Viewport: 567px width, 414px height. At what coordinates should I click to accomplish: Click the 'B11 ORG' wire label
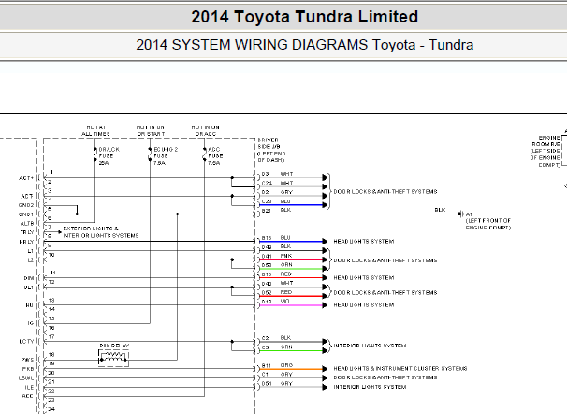(x=277, y=365)
